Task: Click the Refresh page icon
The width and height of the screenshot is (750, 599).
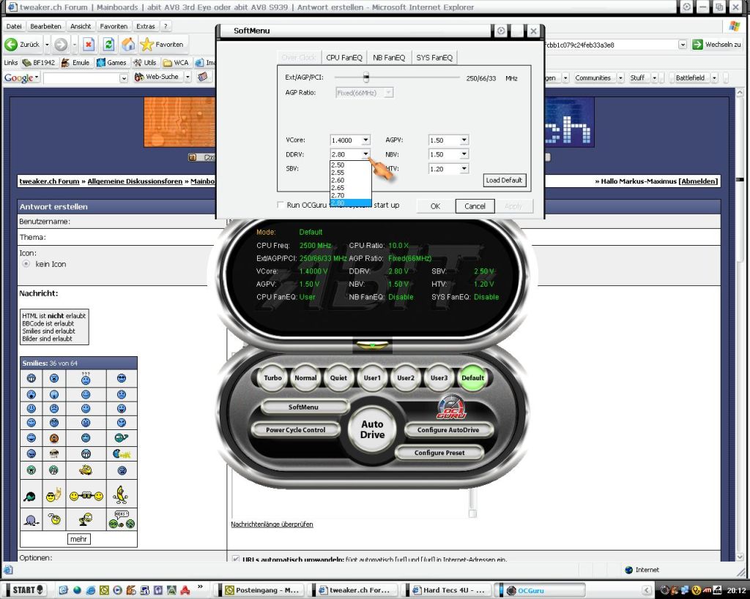Action: point(108,44)
